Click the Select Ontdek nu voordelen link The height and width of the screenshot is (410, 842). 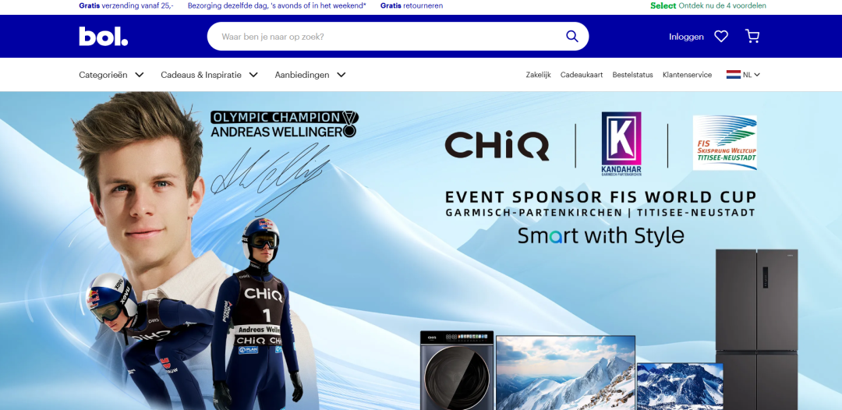pyautogui.click(x=708, y=6)
